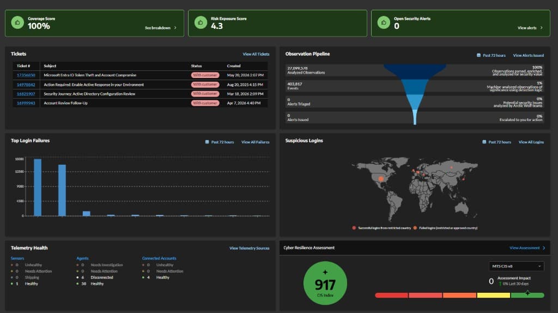
Task: Open ticket 16999943
Action: (26, 103)
